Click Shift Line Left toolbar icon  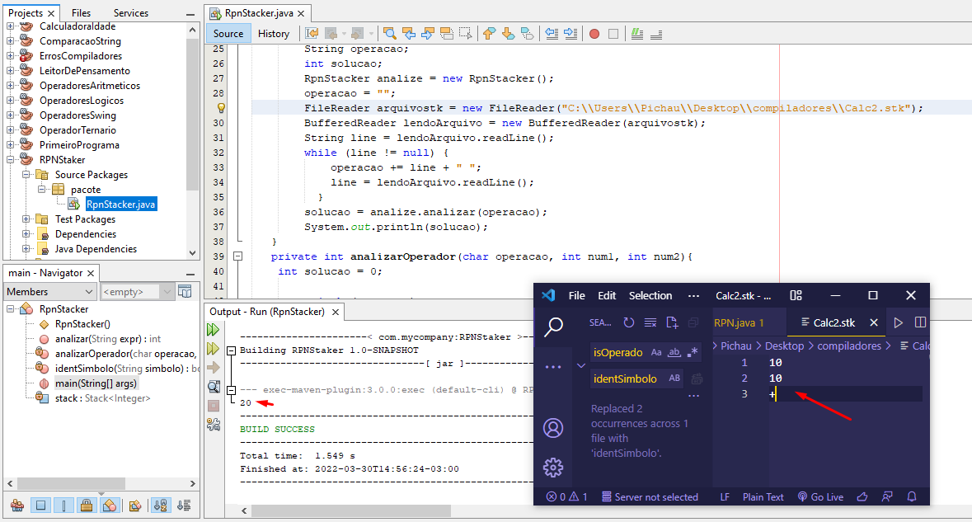point(552,34)
